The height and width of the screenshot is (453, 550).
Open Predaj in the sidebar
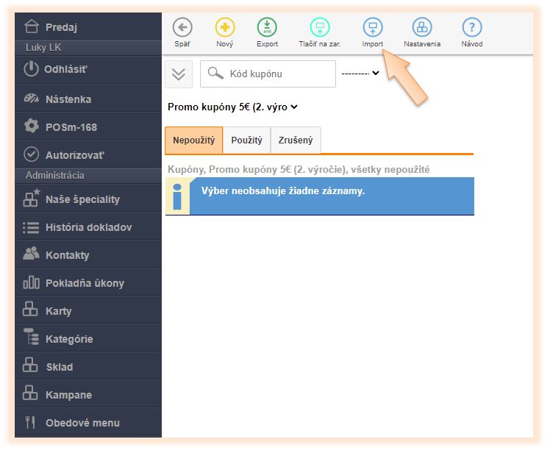pos(61,27)
